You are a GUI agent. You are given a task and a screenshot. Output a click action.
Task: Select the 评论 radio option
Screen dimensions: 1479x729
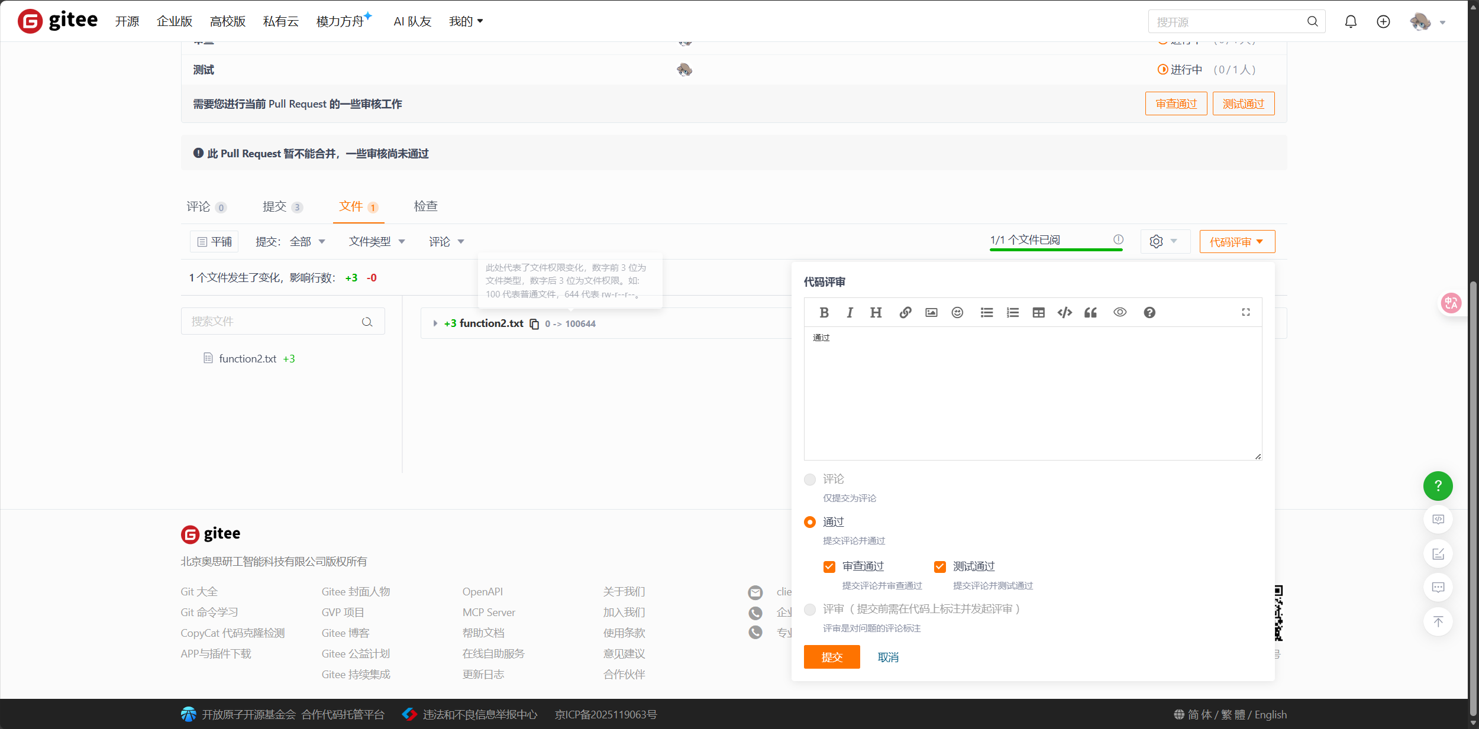tap(810, 479)
